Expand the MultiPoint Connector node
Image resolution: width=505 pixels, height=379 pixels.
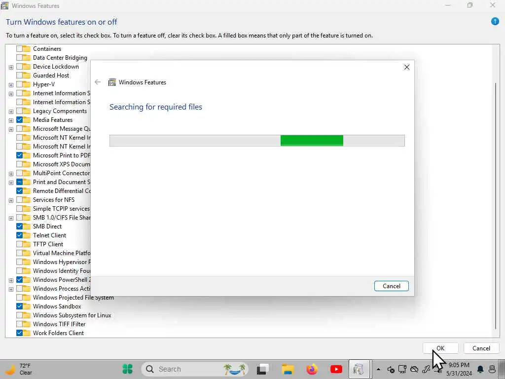pyautogui.click(x=11, y=174)
